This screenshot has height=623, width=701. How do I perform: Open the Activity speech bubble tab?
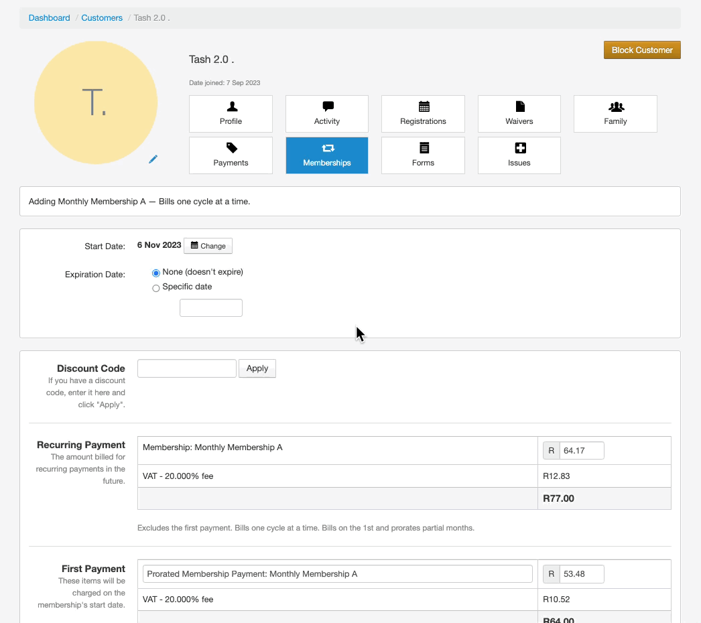coord(326,114)
